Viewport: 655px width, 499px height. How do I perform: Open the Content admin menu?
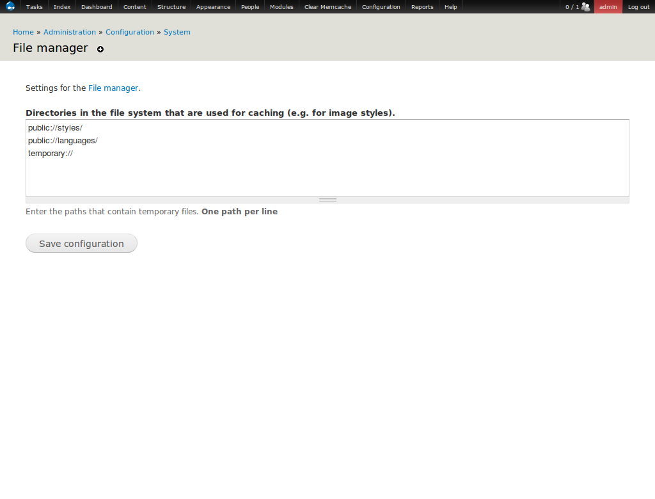[x=135, y=7]
